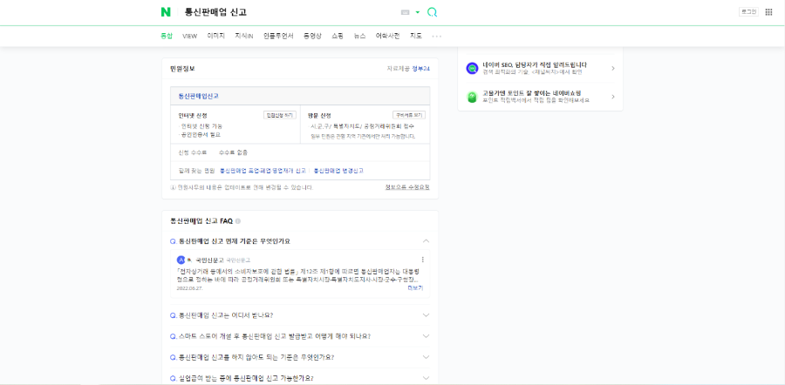Click the 정보오류 수정요청 link
The height and width of the screenshot is (385, 785).
point(407,187)
